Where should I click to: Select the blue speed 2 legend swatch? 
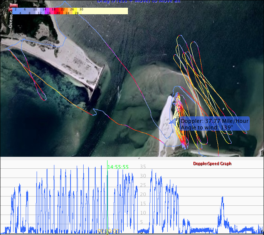click(x=15, y=9)
